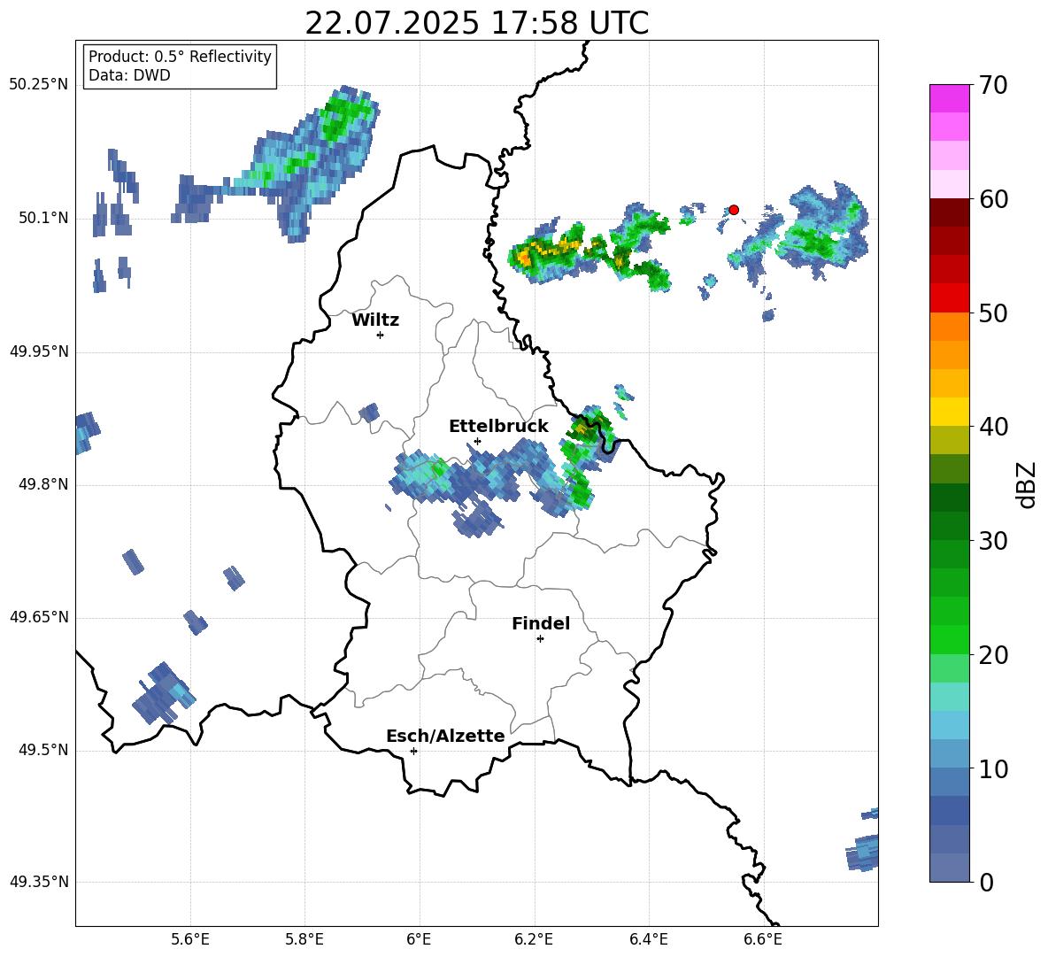The height and width of the screenshot is (957, 1048).
Task: Click the yellow swatch above 40 dBZ
Action: point(949,412)
